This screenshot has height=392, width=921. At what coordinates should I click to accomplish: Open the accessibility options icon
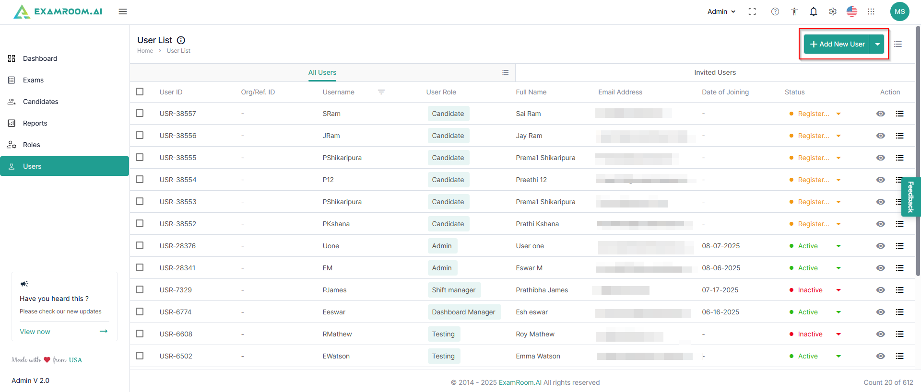pos(794,12)
